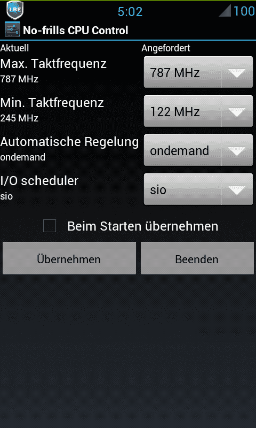Viewport: 256px width, 428px height.
Task: Tap the Übernehmen button
Action: (69, 258)
